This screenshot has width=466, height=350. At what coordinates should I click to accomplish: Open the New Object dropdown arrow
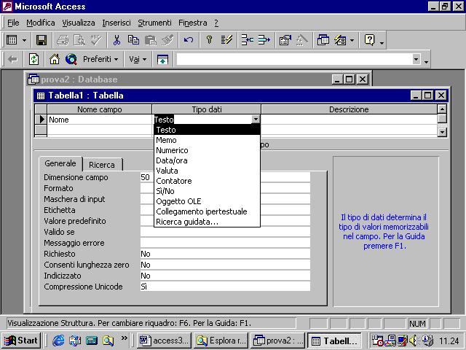pyautogui.click(x=352, y=40)
